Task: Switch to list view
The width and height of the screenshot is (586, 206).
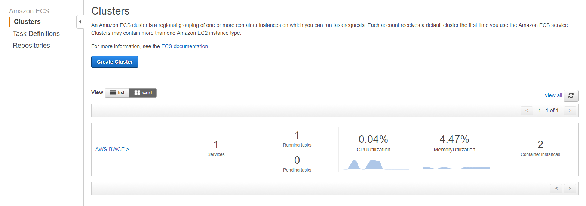Action: pyautogui.click(x=117, y=93)
